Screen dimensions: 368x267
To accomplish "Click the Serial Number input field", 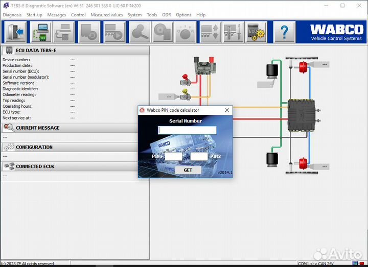I will pyautogui.click(x=187, y=130).
